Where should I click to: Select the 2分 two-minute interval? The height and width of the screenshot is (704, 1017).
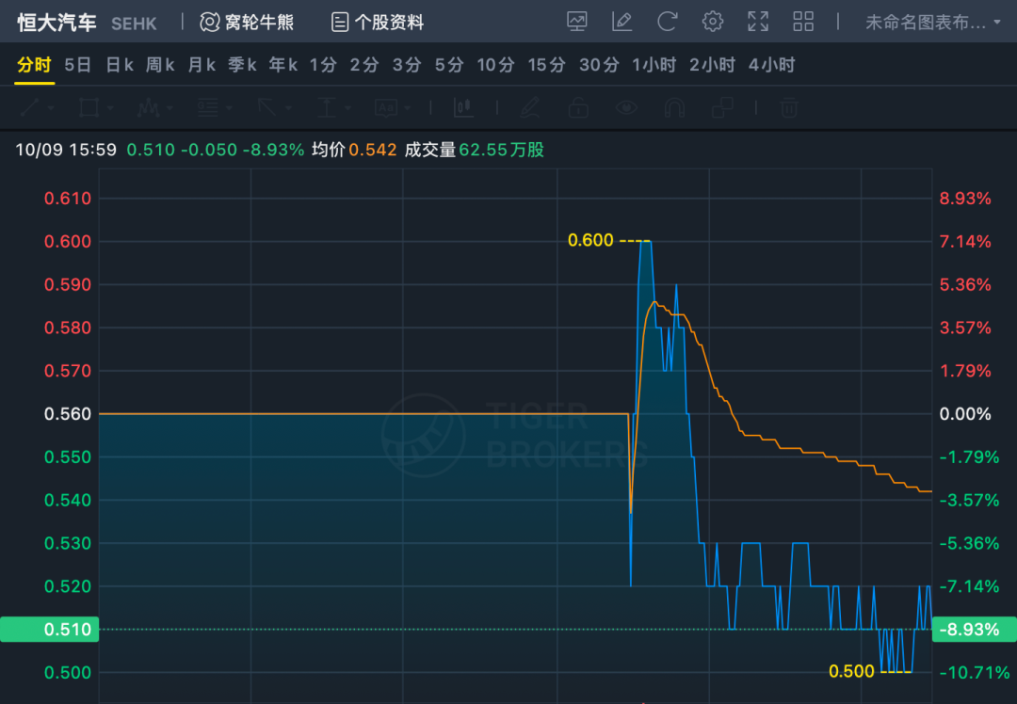(x=363, y=65)
